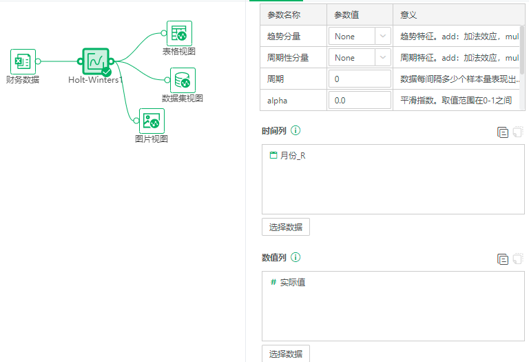Viewport: 529px width, 362px height.
Task: Click the 周期 value input field
Action: point(360,79)
